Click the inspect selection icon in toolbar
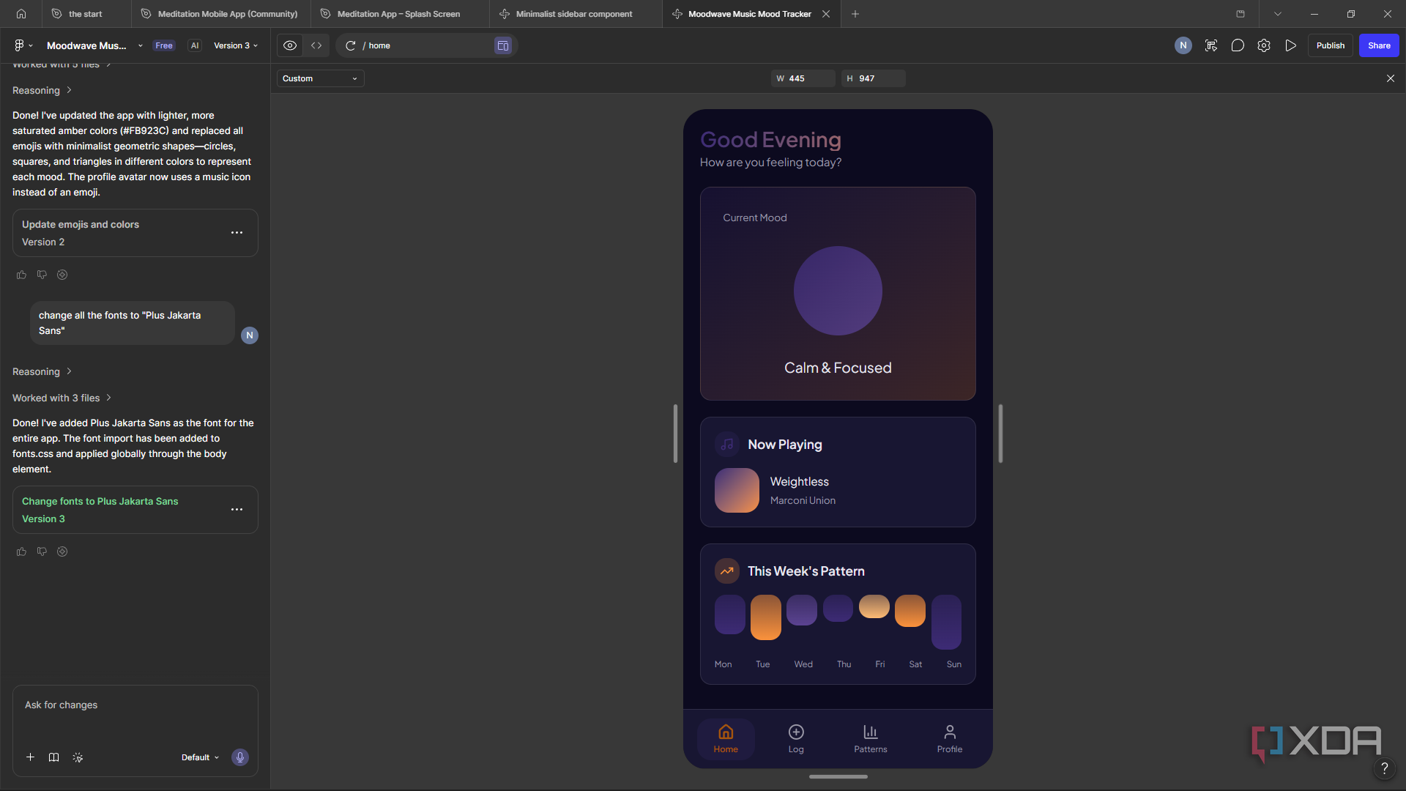Image resolution: width=1406 pixels, height=791 pixels. (1211, 45)
